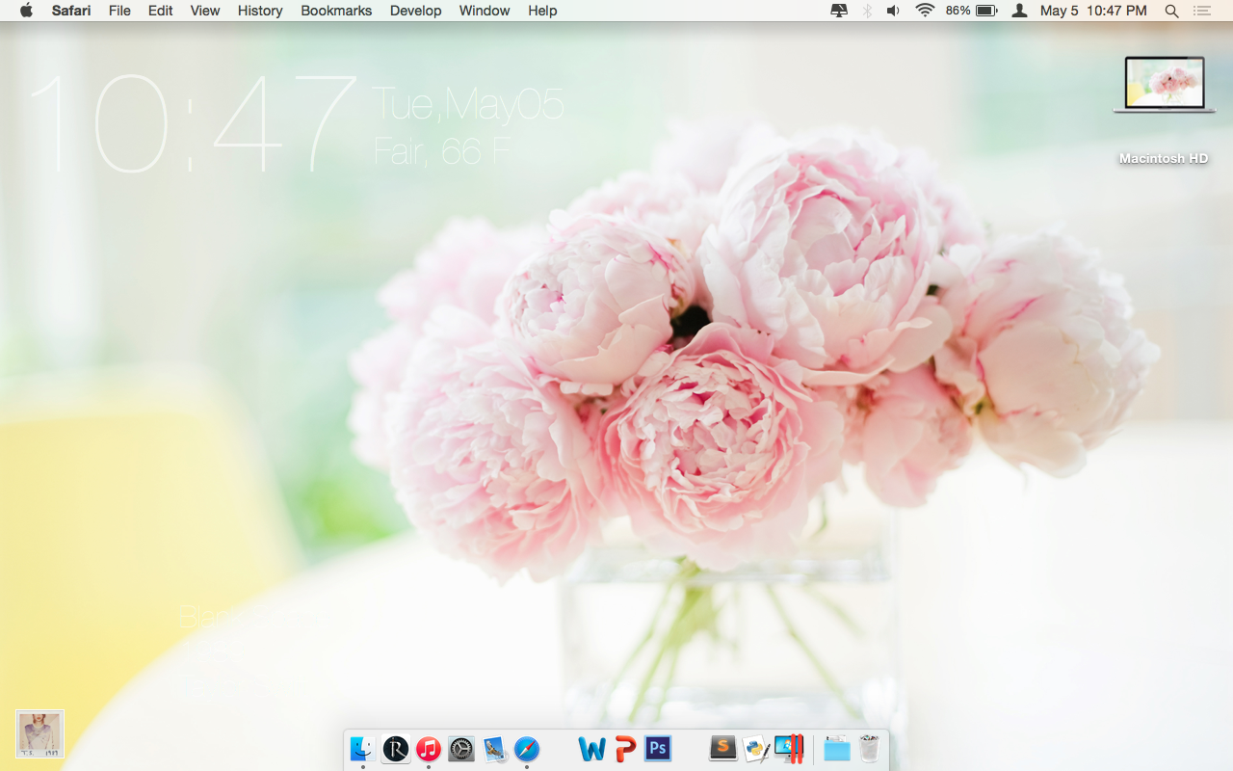
Task: Click the 86% battery indicator
Action: pos(971,11)
